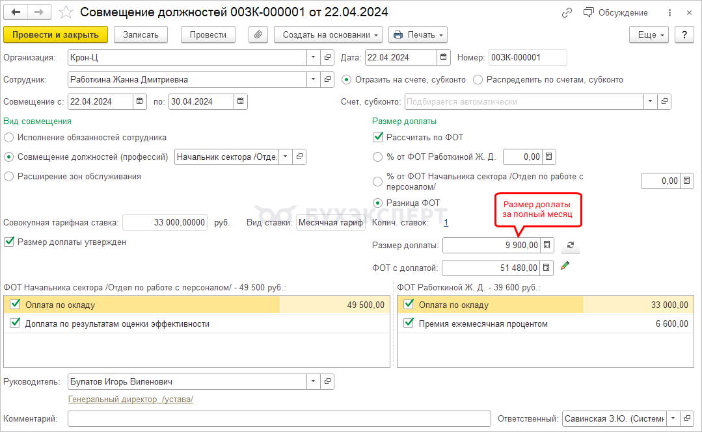Open the attached files paperclip button
Screen dimensions: 702x432
point(258,34)
